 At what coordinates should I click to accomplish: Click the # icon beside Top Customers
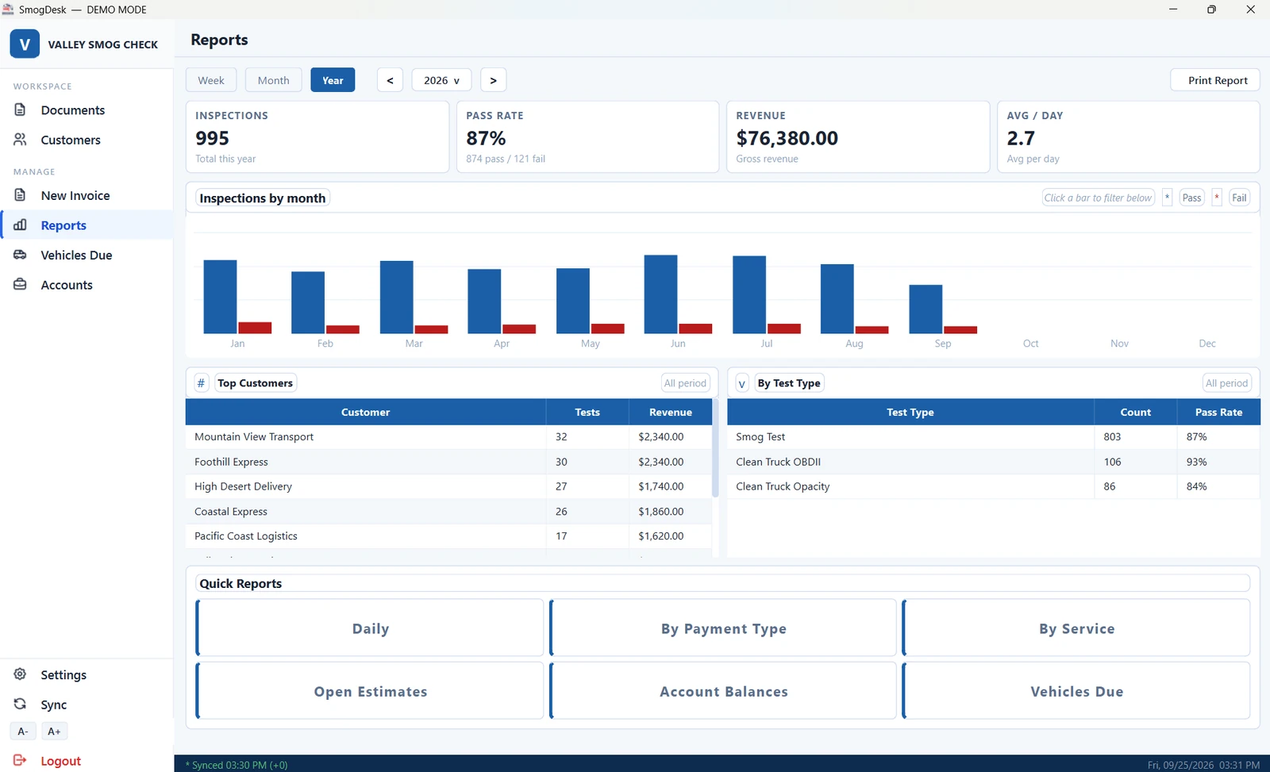tap(202, 383)
